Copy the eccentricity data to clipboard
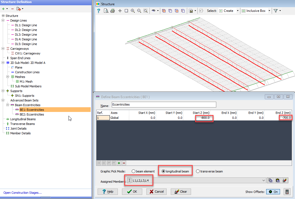The width and height of the screenshot is (295, 199). click(271, 180)
